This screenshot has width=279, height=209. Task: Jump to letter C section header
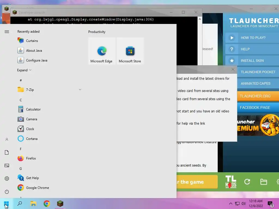coord(21,100)
